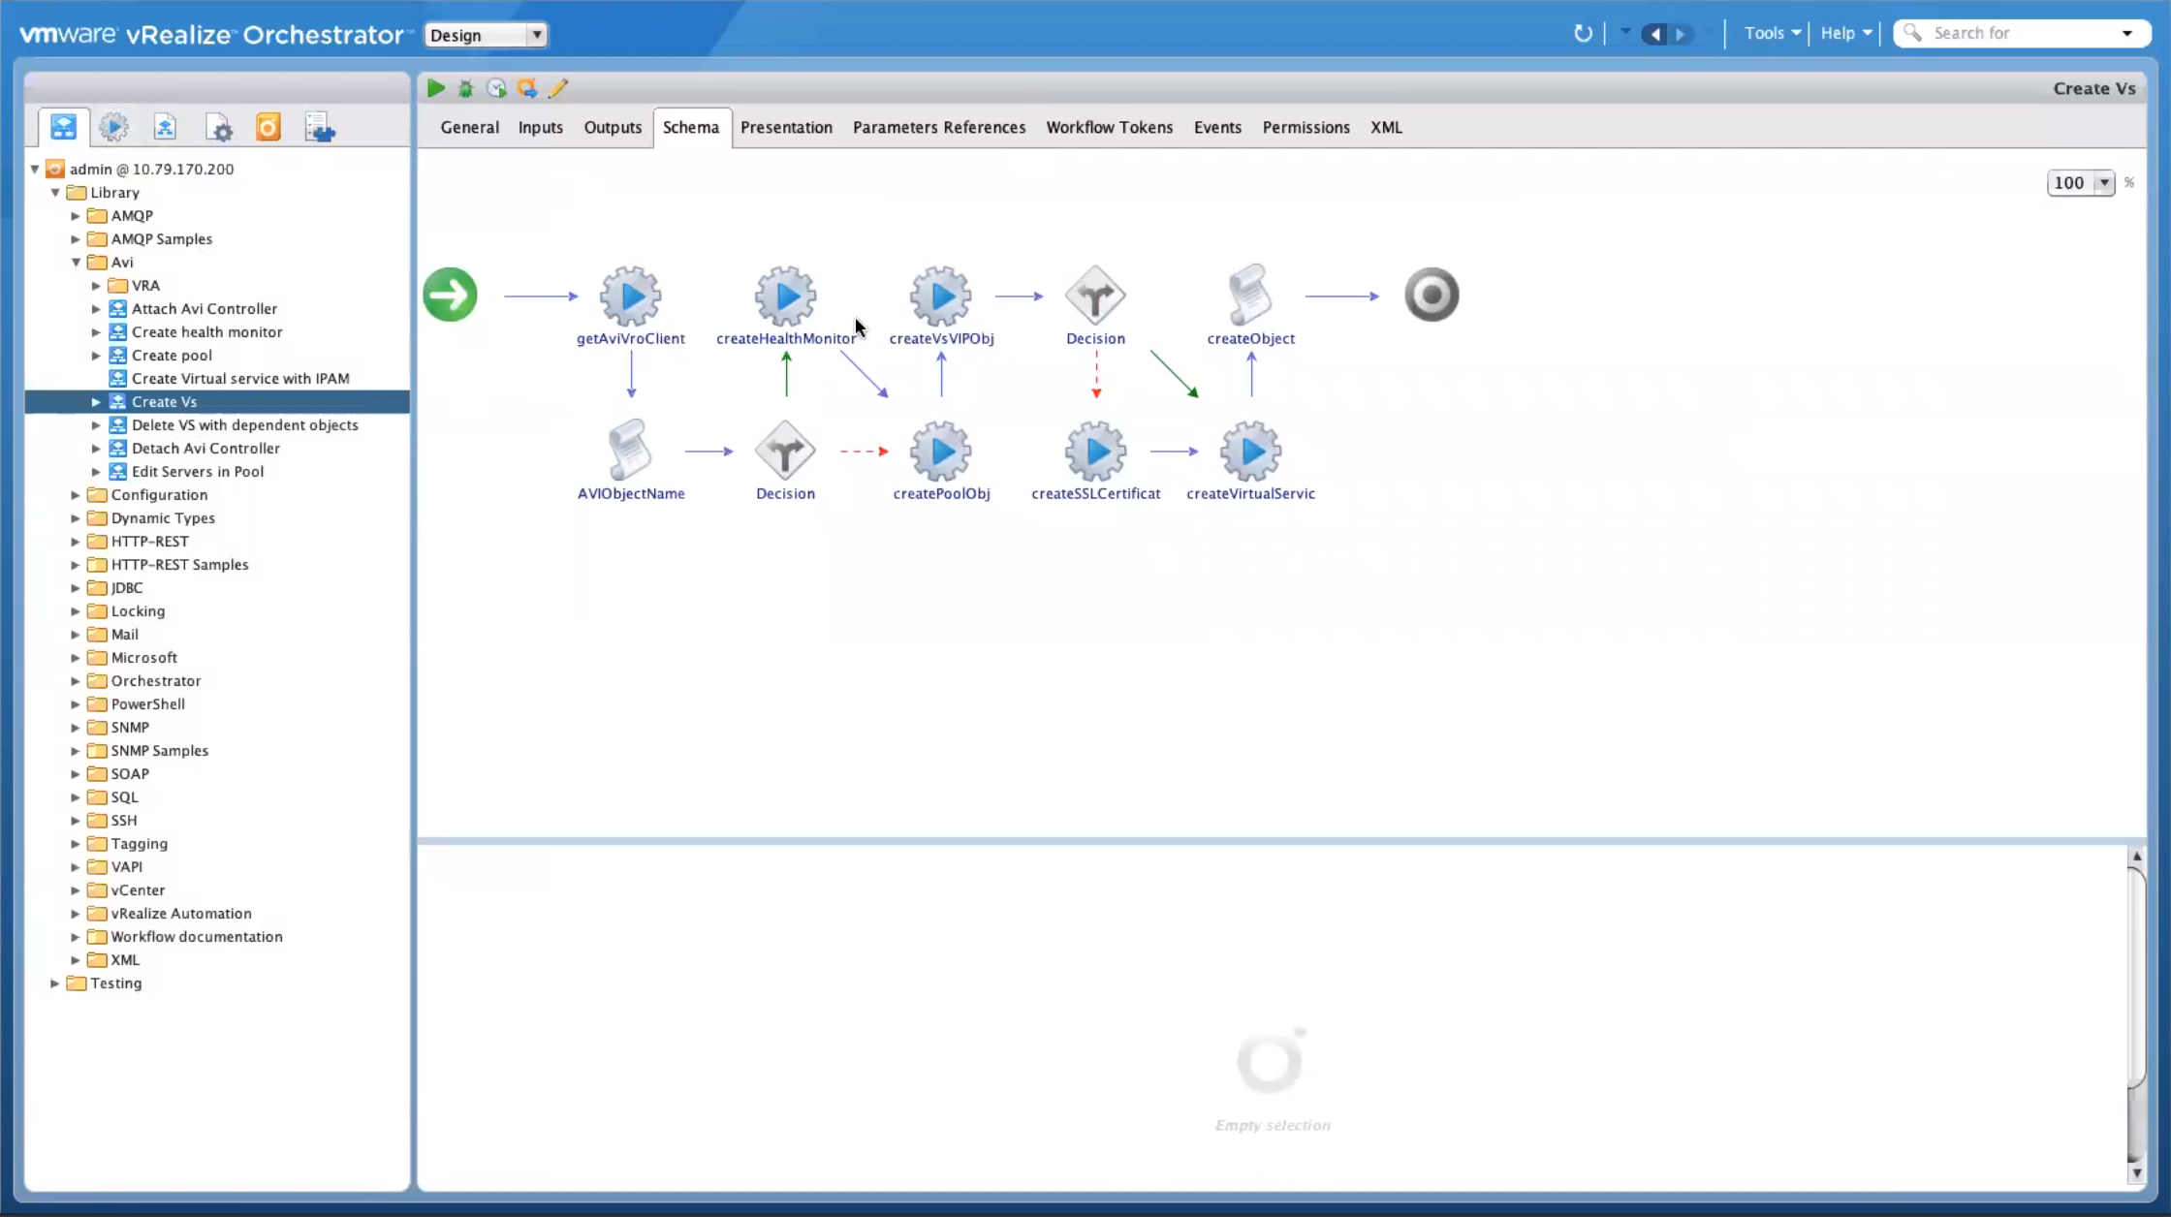Open the Packages orange box icon

[268, 127]
